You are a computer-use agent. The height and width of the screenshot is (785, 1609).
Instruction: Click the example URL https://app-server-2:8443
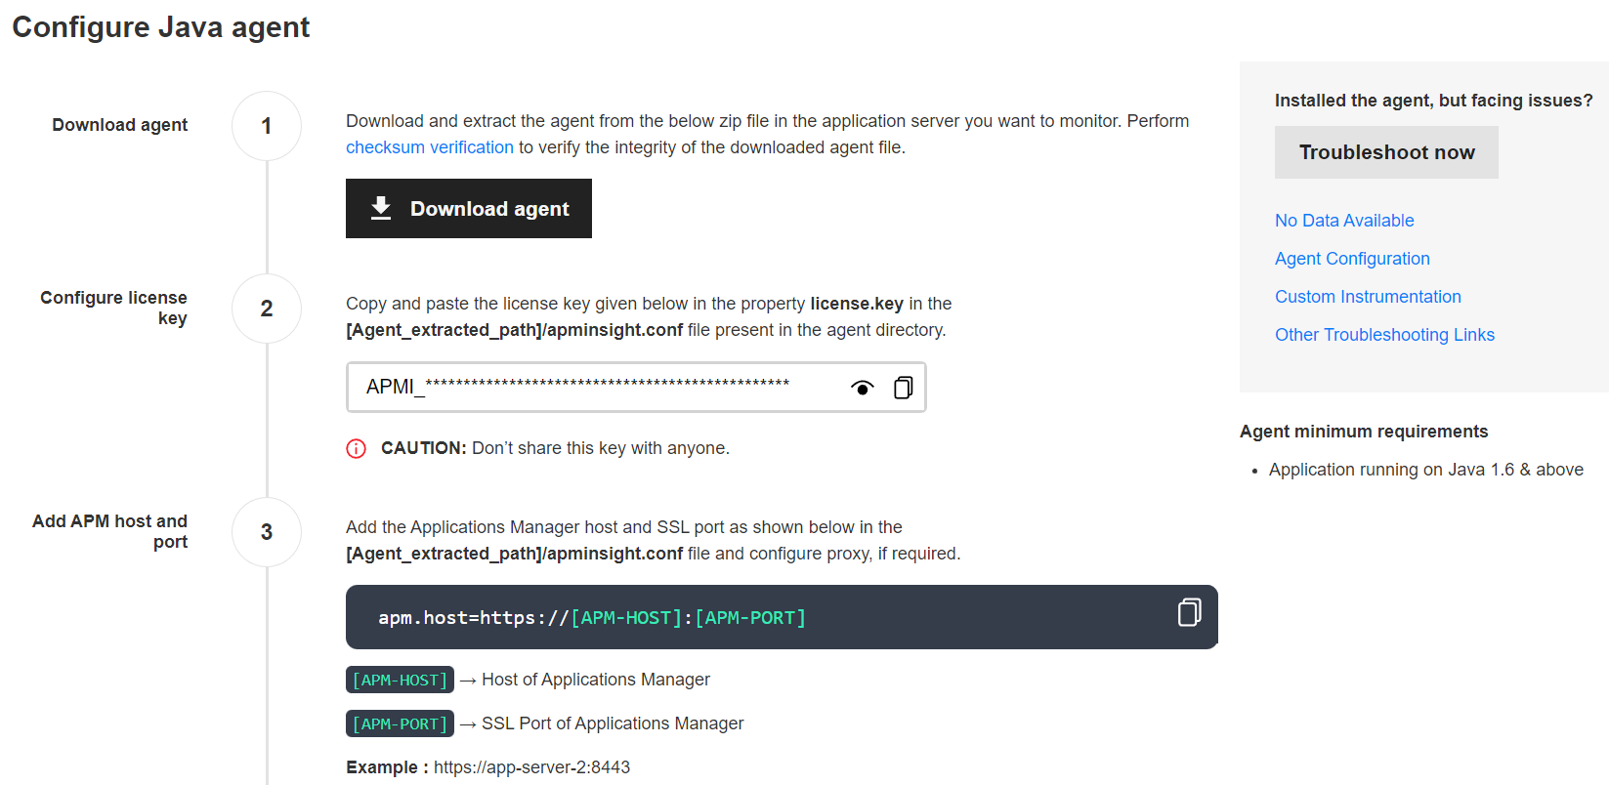[x=531, y=767]
